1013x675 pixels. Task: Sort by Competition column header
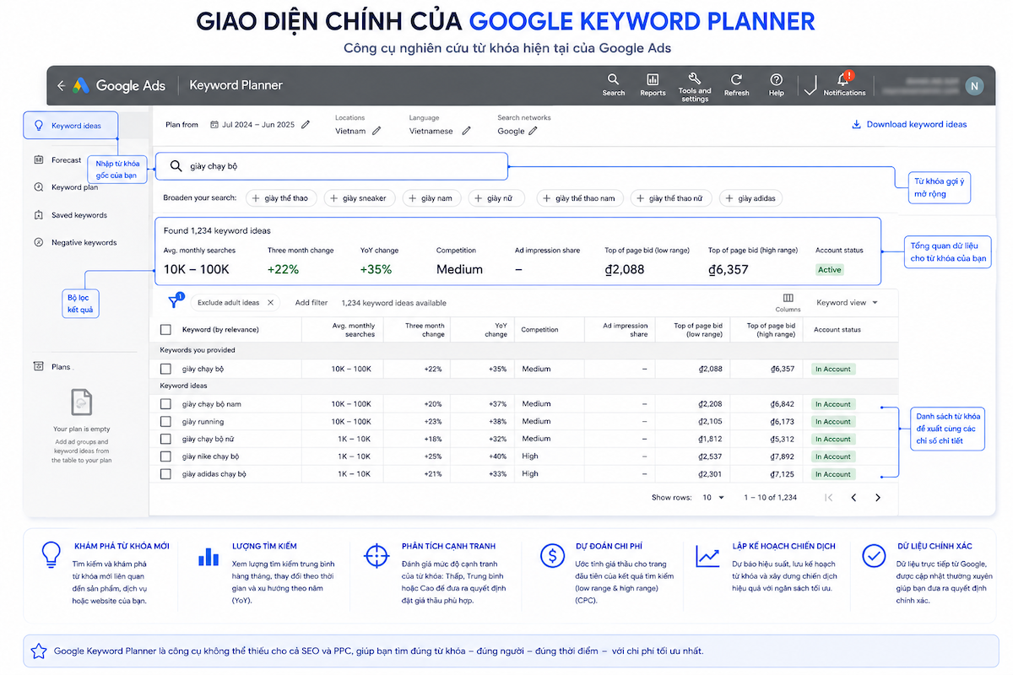tap(539, 330)
